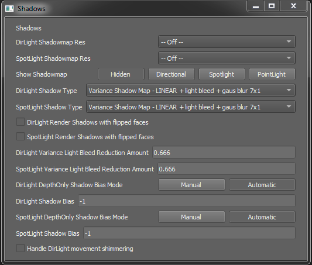Click the SpotLight Shadow Bias input field
312x265 pixels.
click(x=189, y=233)
